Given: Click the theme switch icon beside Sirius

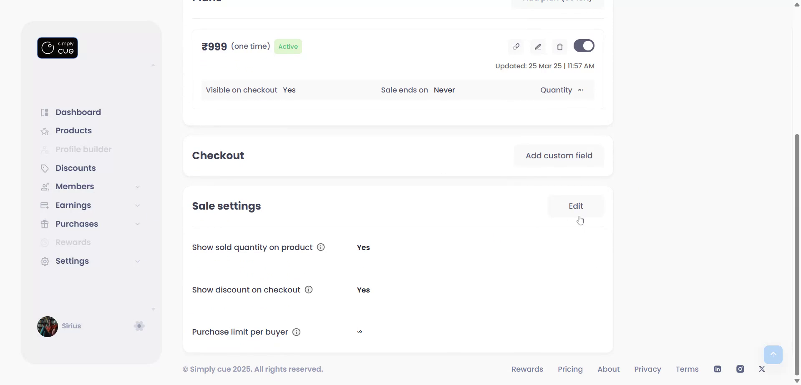Looking at the screenshot, I should [139, 326].
